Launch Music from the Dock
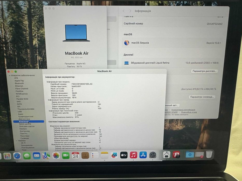The image size is (242, 181). click(134, 155)
